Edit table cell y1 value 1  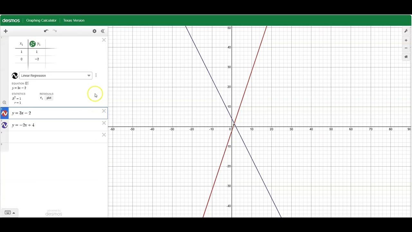(37, 52)
